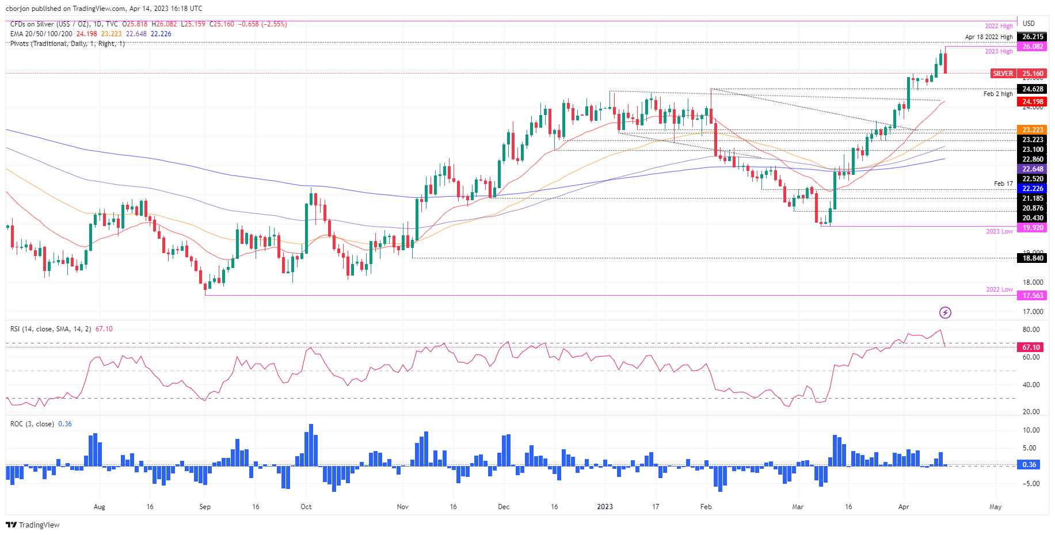Image resolution: width=1055 pixels, height=535 pixels.
Task: Click the Nov label on time axis
Action: (403, 507)
